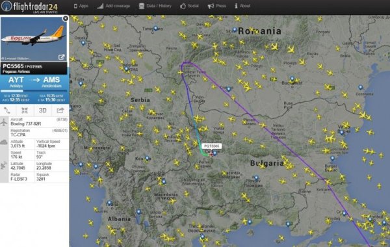Image resolution: width=390 pixels, height=247 pixels.
Task: Click the Timisoara airport pin
Action: pyautogui.click(x=155, y=29)
